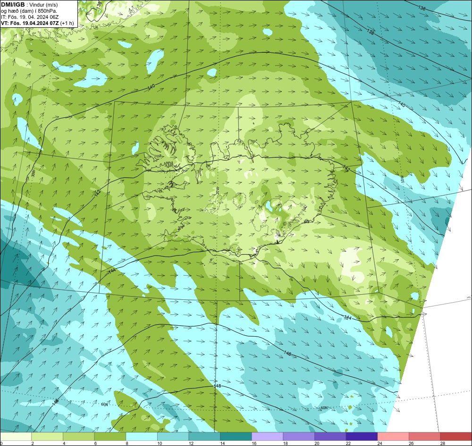Click the legend tick label '14'

(222, 443)
